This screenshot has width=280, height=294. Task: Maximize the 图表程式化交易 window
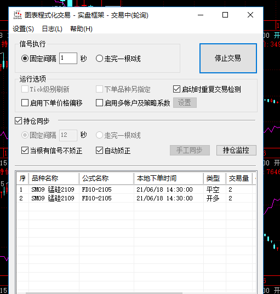(225, 15)
